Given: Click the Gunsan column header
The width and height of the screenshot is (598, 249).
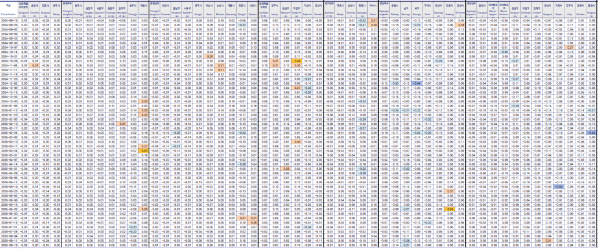Looking at the screenshot, I should (318, 10).
